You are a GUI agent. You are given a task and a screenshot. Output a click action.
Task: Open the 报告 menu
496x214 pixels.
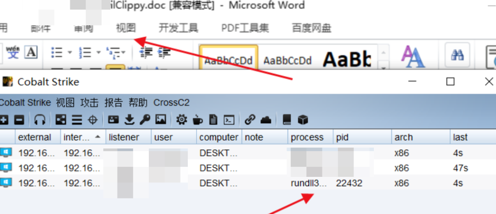click(x=113, y=103)
